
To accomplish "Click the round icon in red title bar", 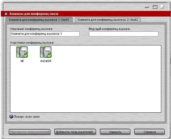I will click(x=6, y=14).
